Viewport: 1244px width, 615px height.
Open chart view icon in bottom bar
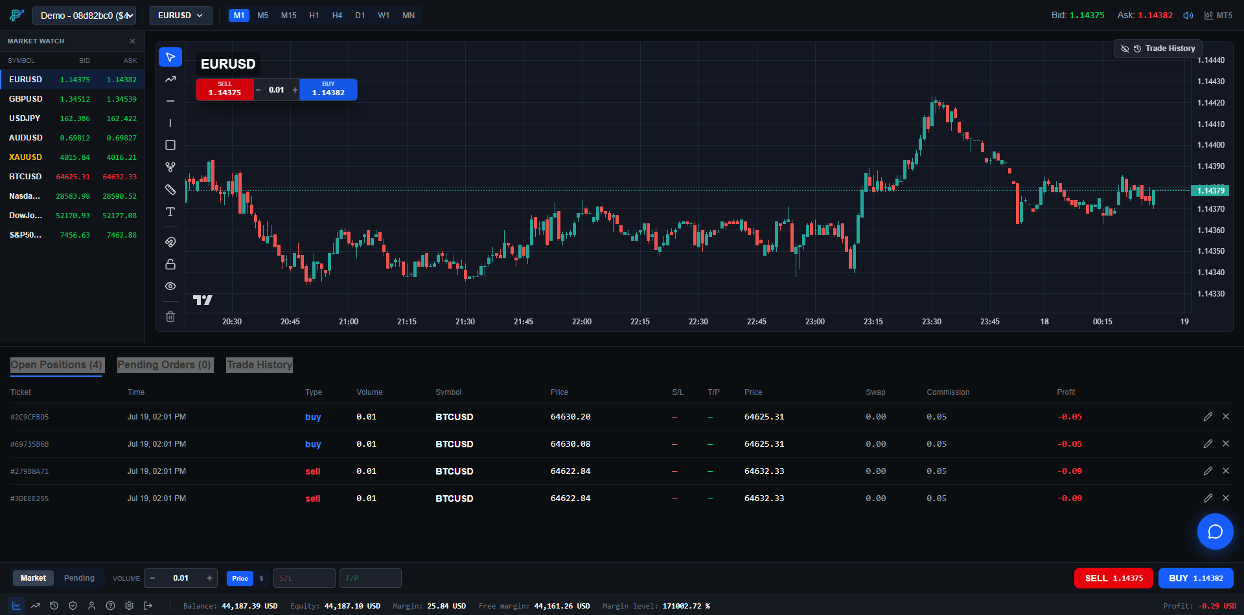click(17, 606)
